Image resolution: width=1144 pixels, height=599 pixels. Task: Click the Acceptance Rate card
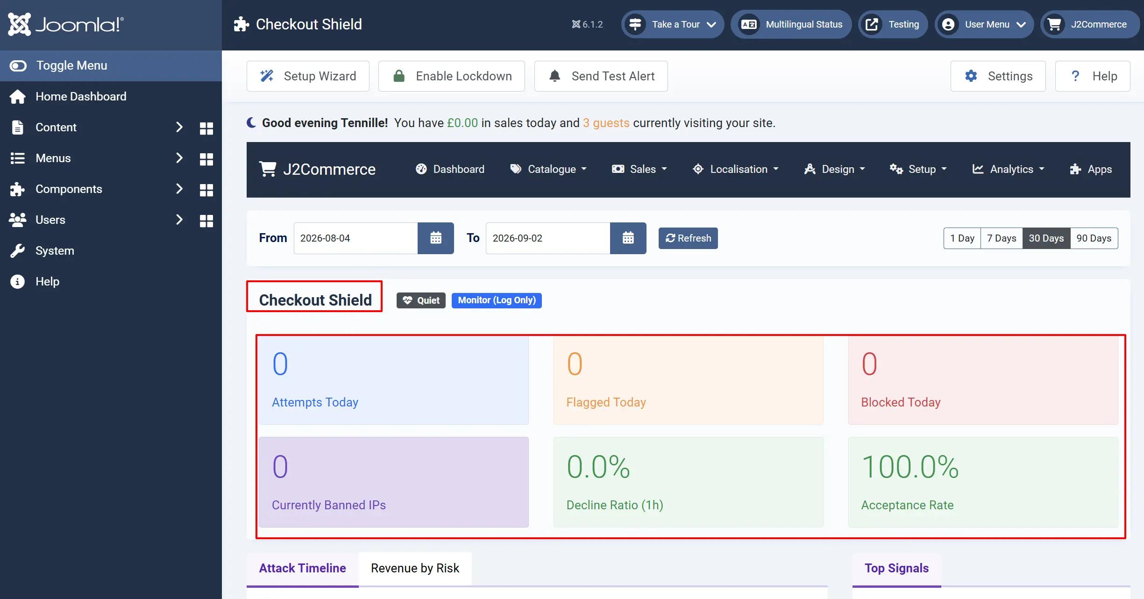coord(983,482)
